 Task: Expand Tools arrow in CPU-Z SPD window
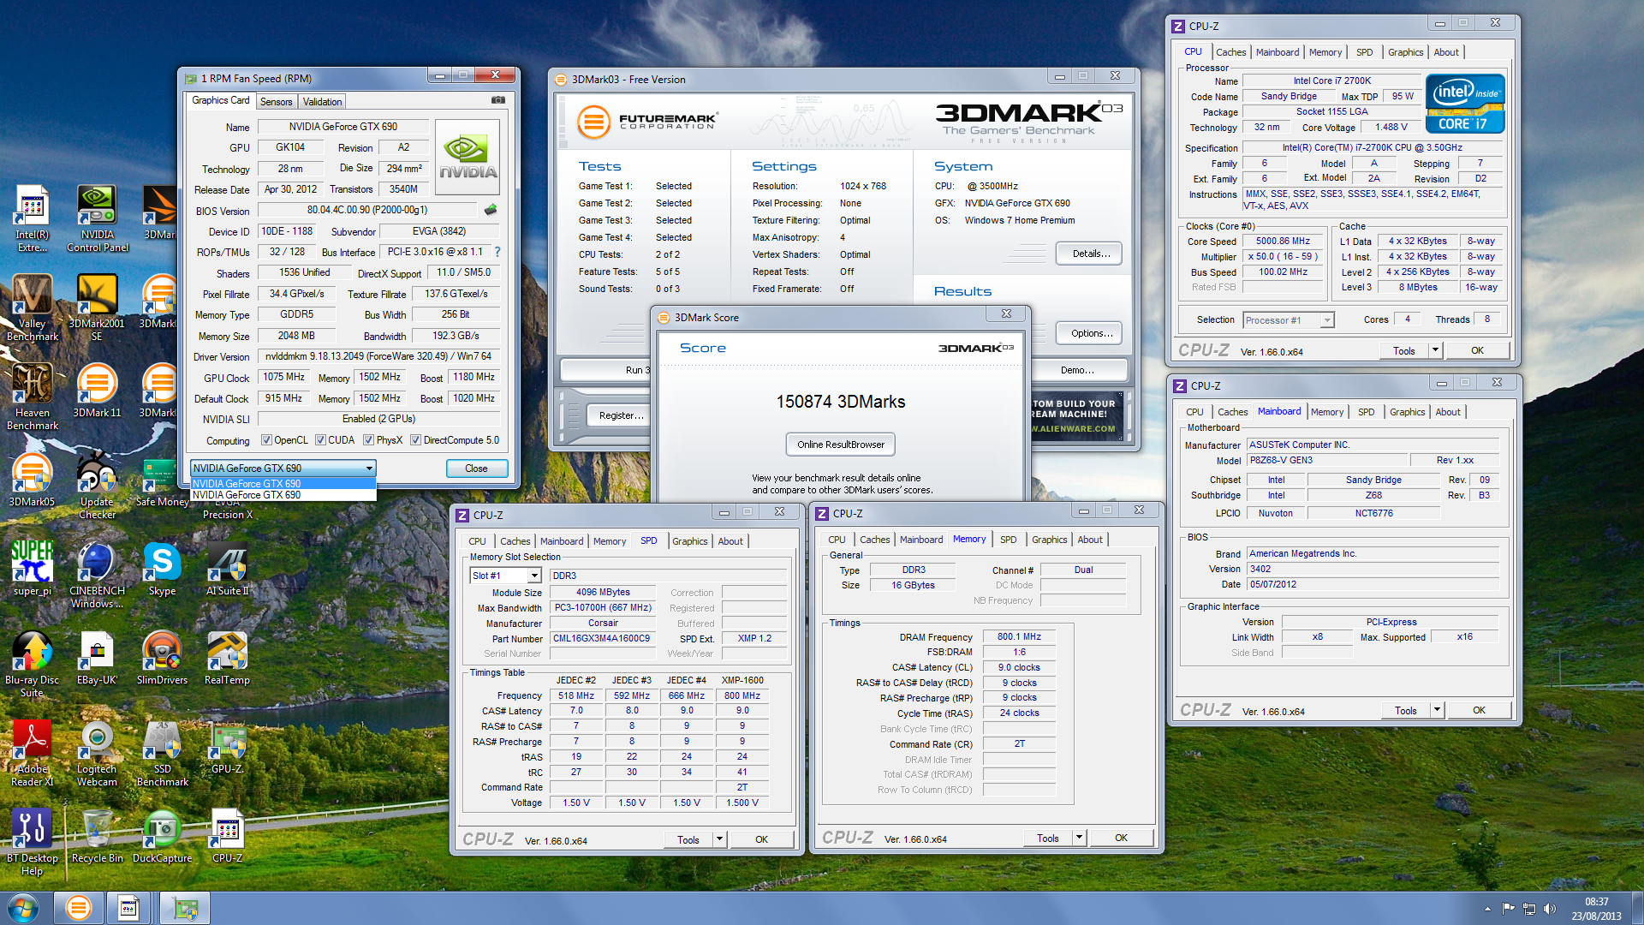click(719, 839)
